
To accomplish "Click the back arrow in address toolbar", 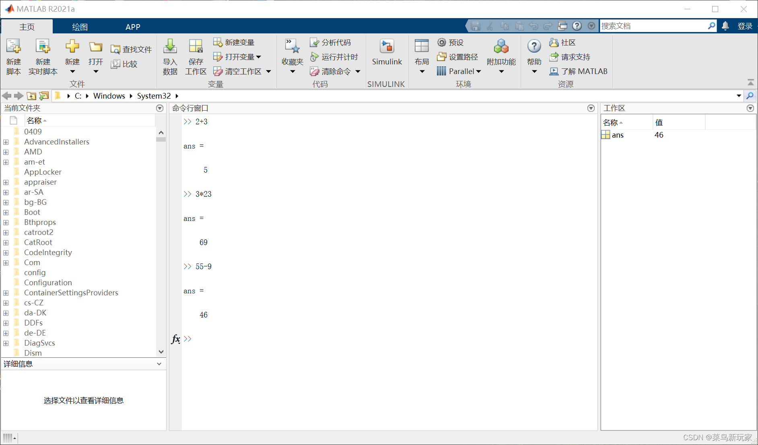I will (x=6, y=96).
